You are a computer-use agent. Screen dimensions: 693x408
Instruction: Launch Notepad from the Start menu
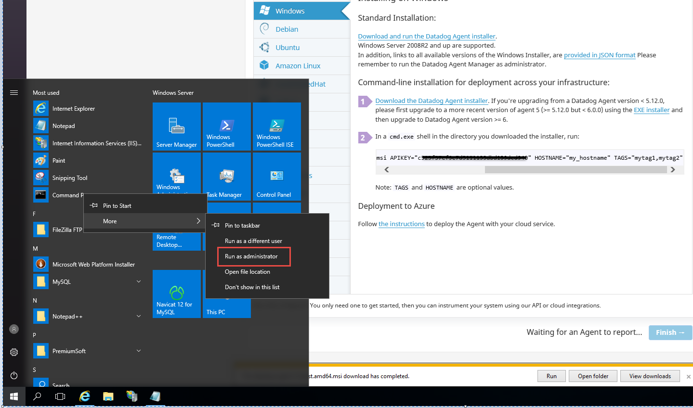coord(87,126)
